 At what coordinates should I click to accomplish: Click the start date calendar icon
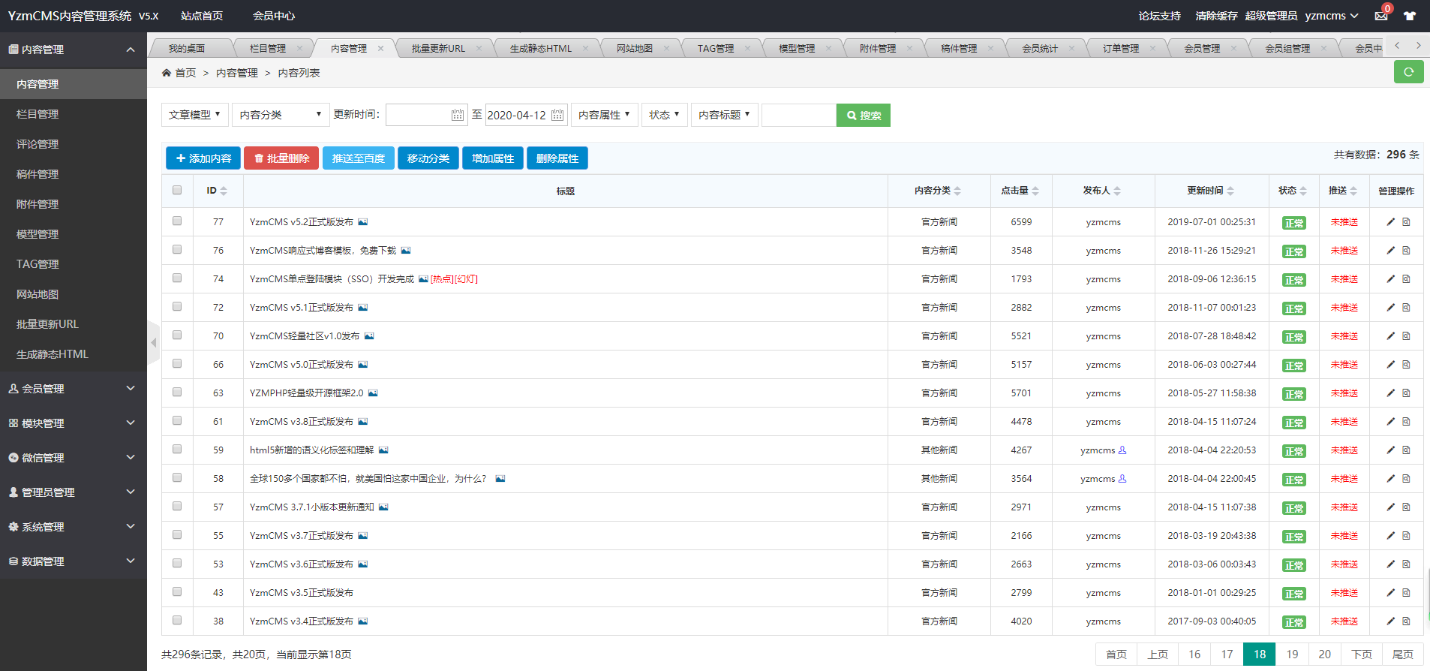[458, 115]
